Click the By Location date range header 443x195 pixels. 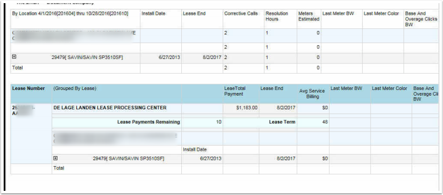pyautogui.click(x=70, y=14)
